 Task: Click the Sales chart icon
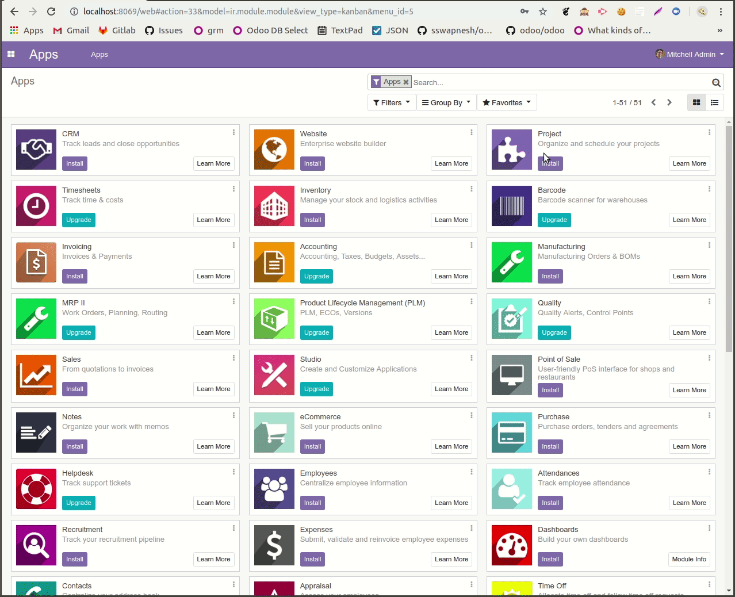click(36, 375)
